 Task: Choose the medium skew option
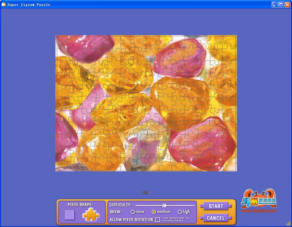point(154,212)
